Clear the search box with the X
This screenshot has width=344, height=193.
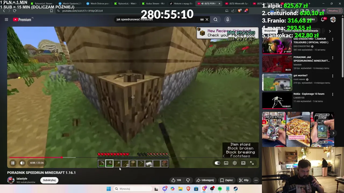pos(207,19)
